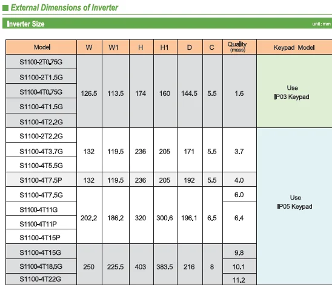
Task: Click the W1 value 225.5
Action: 115,266
